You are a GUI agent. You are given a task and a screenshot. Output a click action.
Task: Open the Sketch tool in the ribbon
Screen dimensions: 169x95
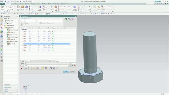pyautogui.click(x=3, y=8)
